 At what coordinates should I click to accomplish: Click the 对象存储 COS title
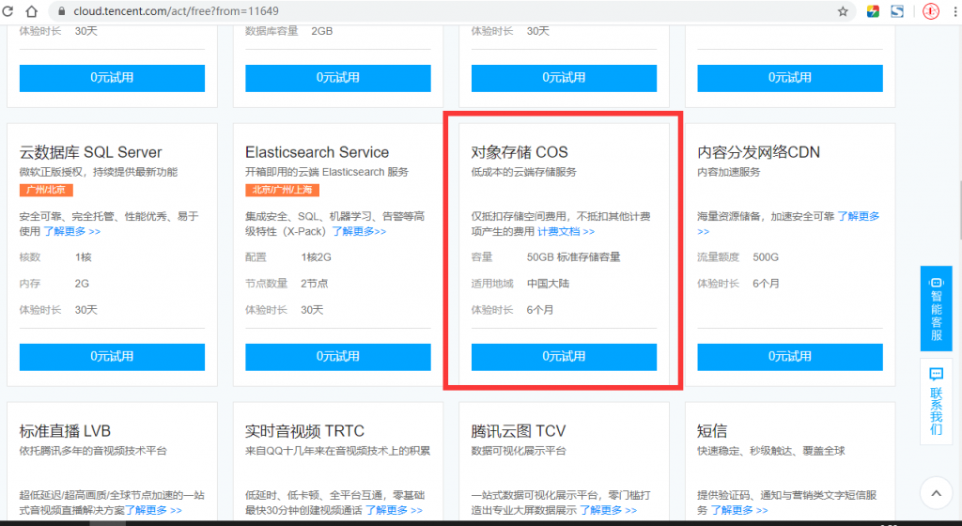[520, 152]
